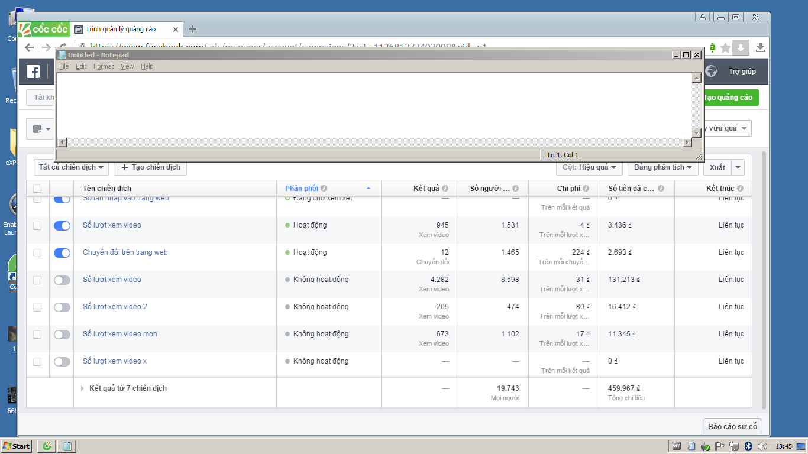Click the info icon beside Kết quả
This screenshot has width=808, height=454.
click(x=445, y=189)
